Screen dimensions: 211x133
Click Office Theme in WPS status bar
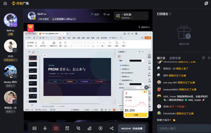pyautogui.click(x=41, y=110)
